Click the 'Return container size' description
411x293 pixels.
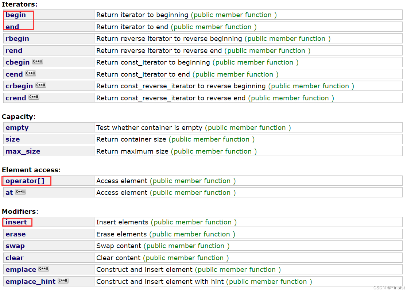tap(131, 139)
